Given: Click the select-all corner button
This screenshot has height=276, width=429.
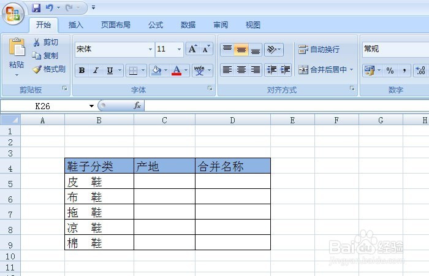Looking at the screenshot, I should click(10, 120).
